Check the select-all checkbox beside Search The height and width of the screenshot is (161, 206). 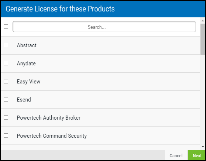click(x=6, y=27)
